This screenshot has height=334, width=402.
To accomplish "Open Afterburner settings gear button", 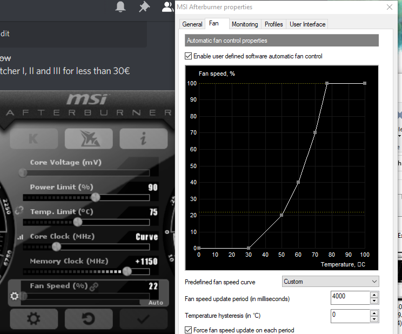I will tap(34, 319).
